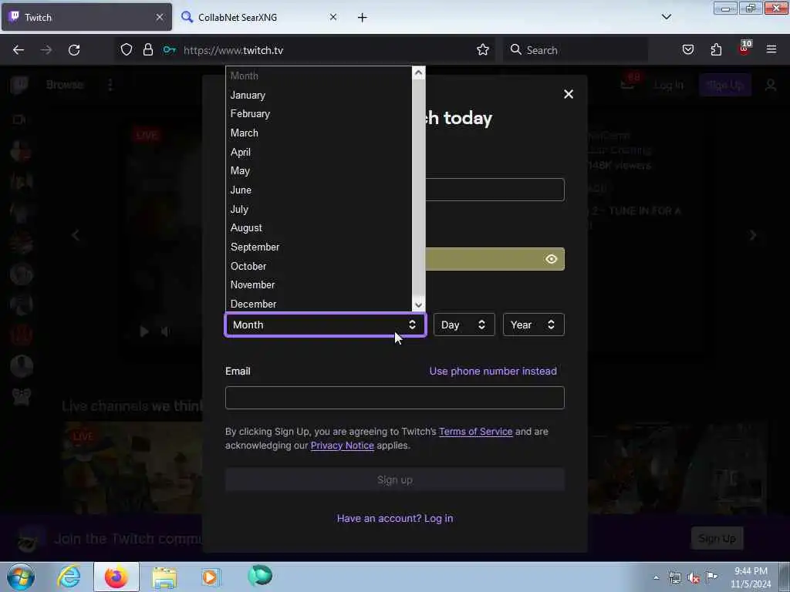Click the Twitch Log In header button

(669, 85)
